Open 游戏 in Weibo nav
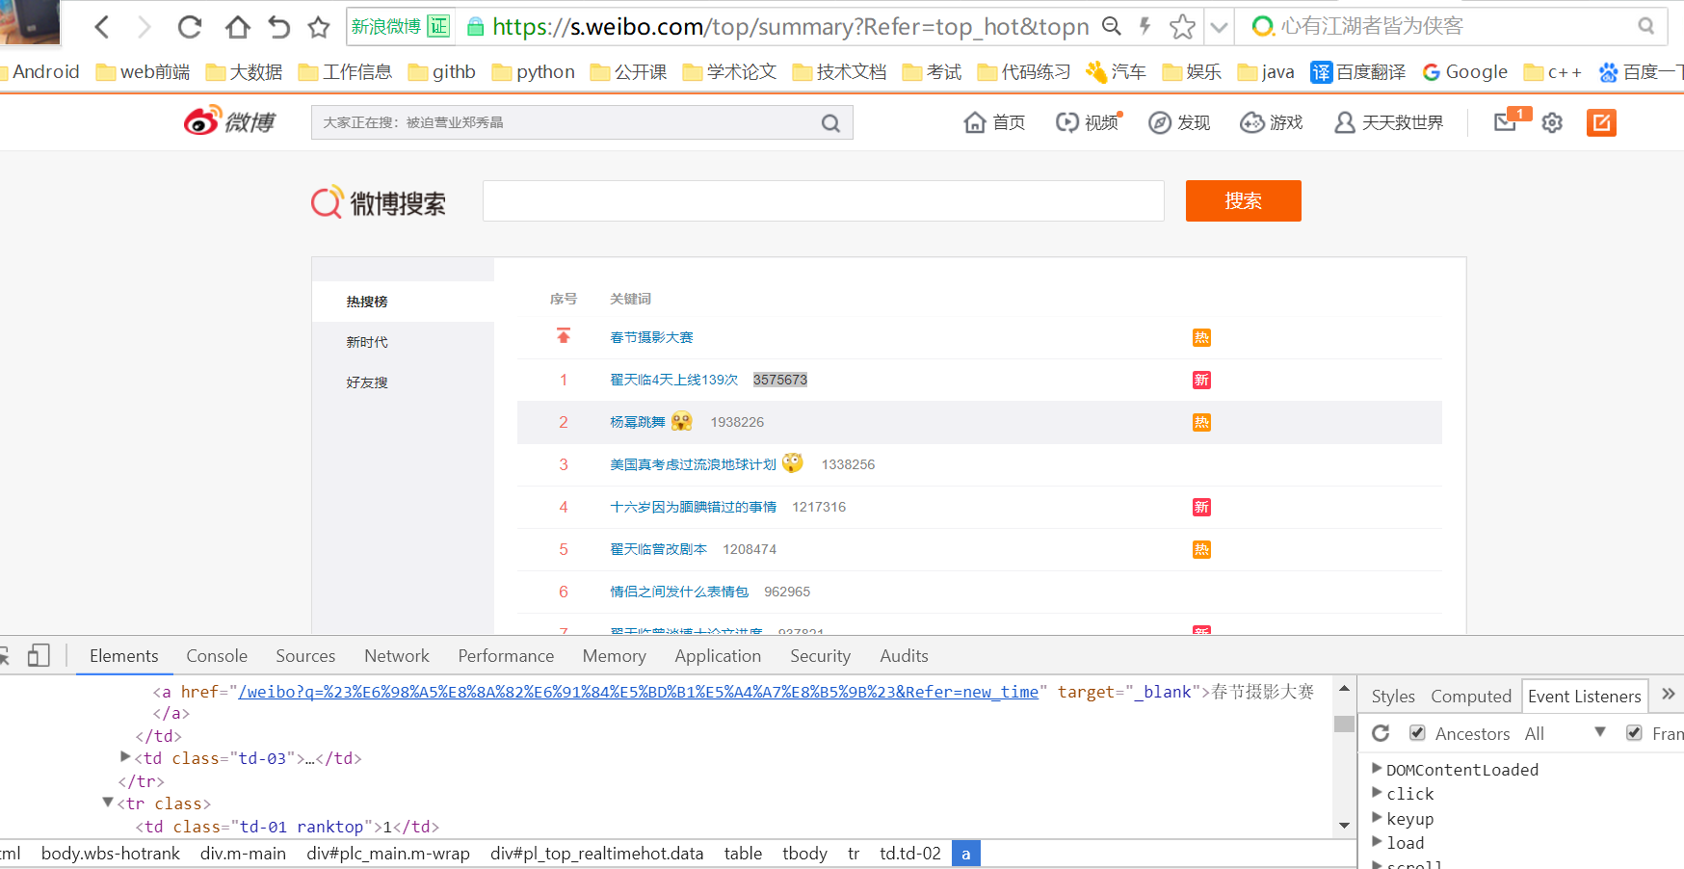Screen dimensions: 1684x869 (1272, 122)
